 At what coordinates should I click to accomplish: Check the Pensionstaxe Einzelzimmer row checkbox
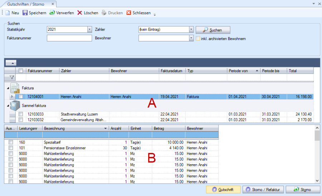click(x=11, y=148)
